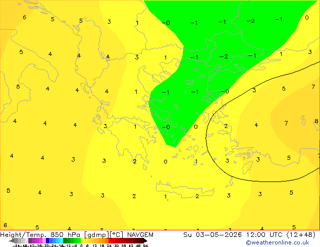Pick the dark blue swatch in the colour legend
The width and height of the screenshot is (320, 247).
point(47,240)
